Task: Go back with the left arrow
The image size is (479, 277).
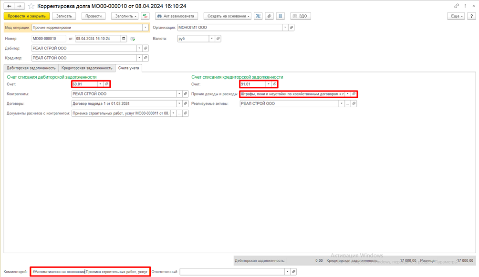Action: (9, 6)
